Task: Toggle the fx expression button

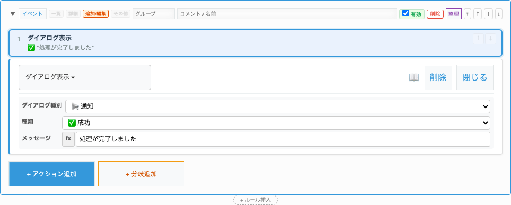Action: 68,139
